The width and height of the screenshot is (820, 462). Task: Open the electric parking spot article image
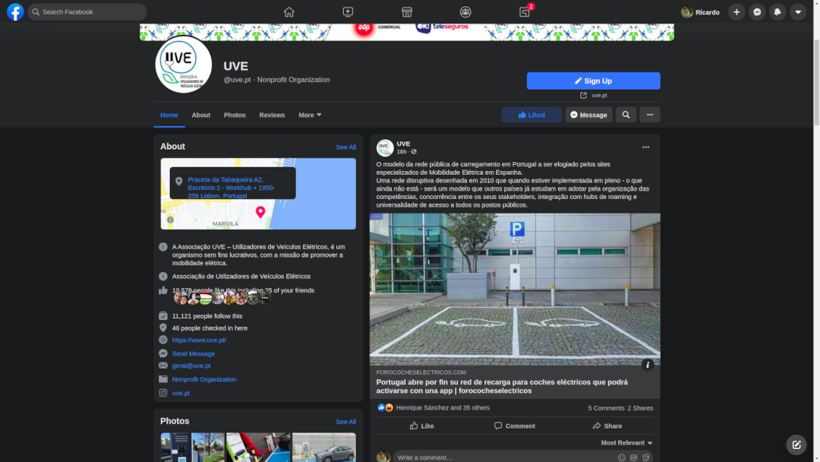click(x=515, y=289)
